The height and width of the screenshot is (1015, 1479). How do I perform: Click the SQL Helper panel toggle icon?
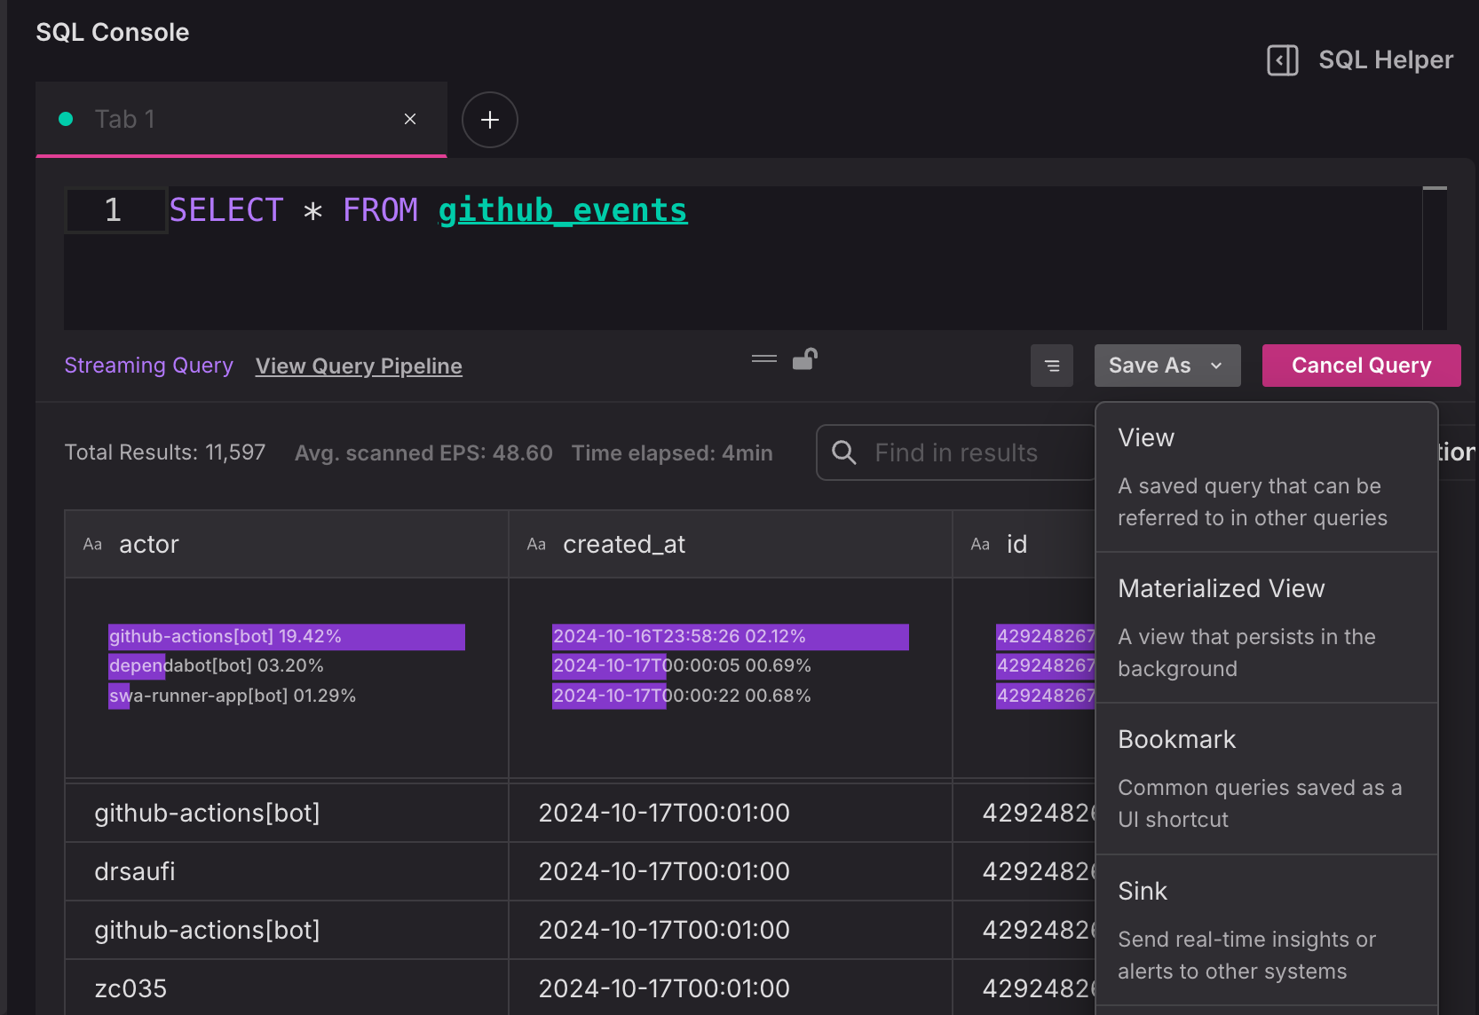pyautogui.click(x=1282, y=60)
